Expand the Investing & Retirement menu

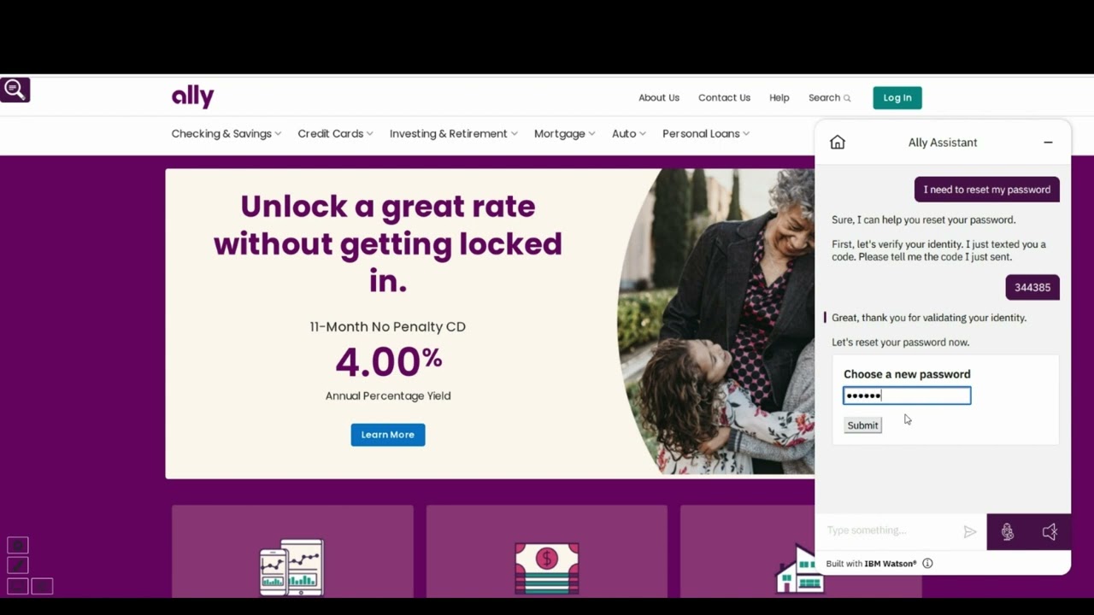(x=454, y=133)
